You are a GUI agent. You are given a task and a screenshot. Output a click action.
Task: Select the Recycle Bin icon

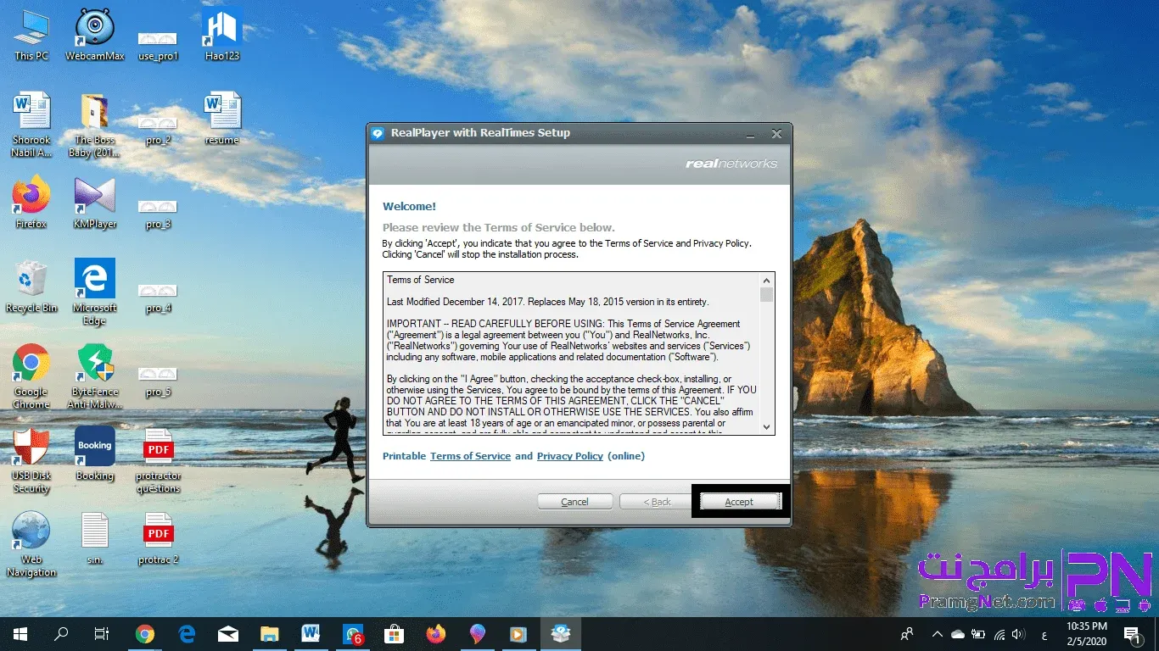(31, 287)
